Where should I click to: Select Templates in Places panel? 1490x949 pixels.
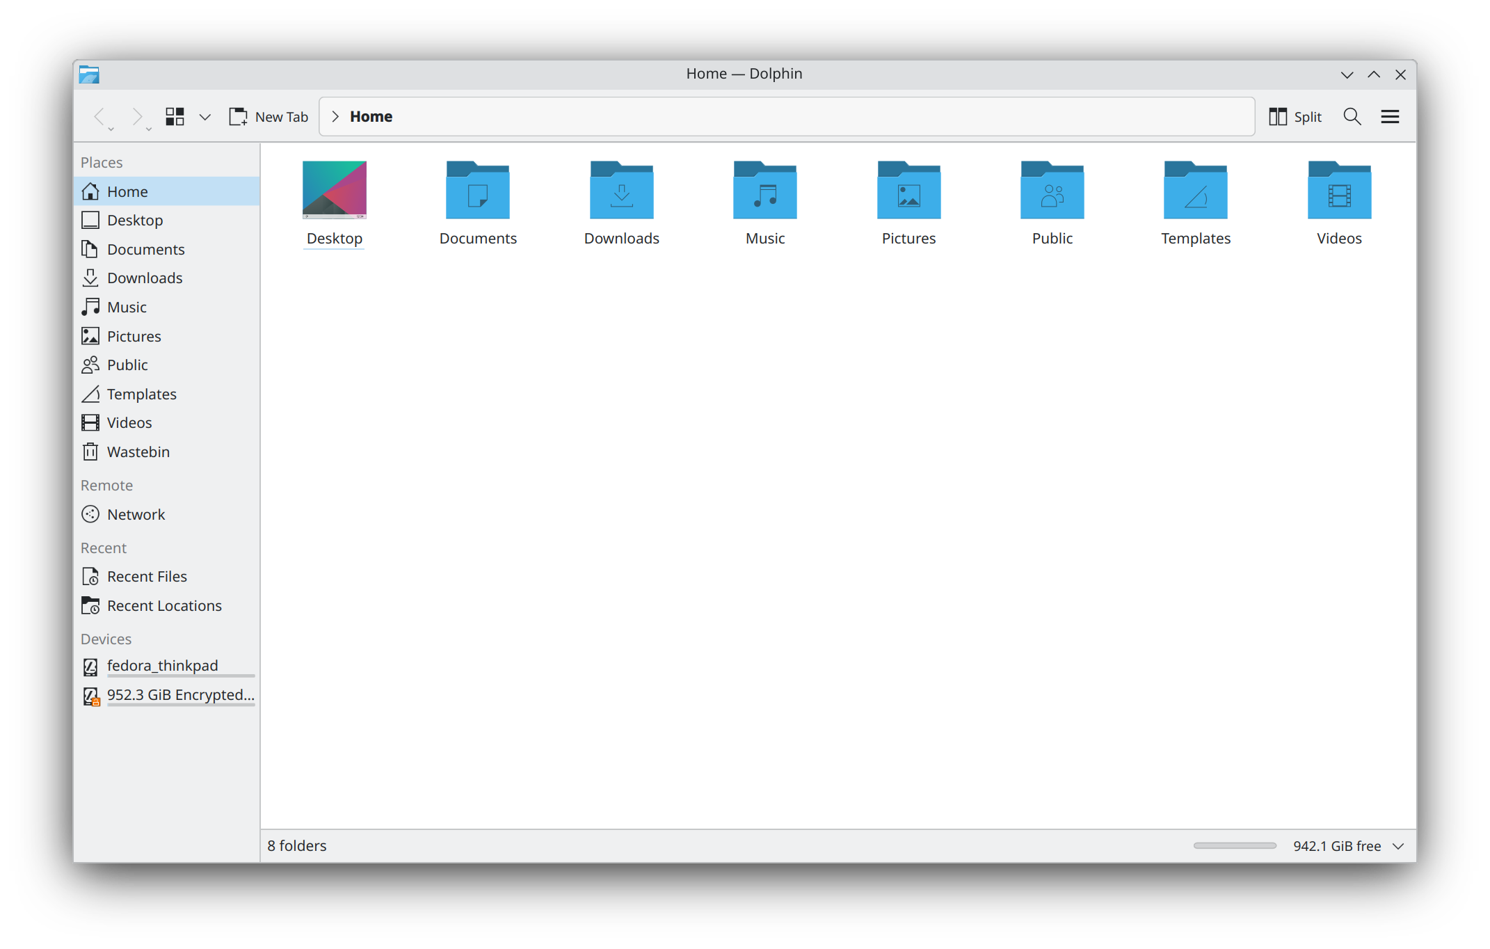pos(141,394)
